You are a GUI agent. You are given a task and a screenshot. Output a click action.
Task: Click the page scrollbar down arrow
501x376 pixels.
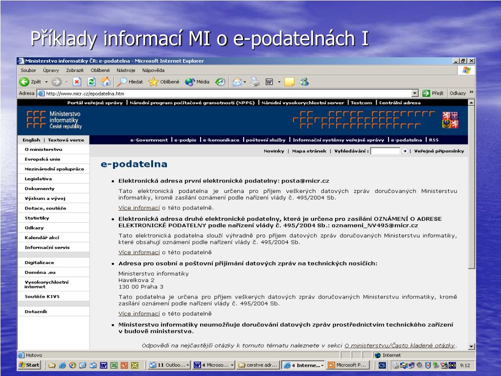tap(471, 346)
